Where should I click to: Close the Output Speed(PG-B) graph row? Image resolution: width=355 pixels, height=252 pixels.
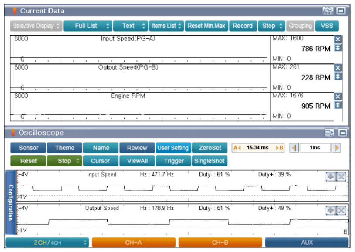pyautogui.click(x=338, y=68)
